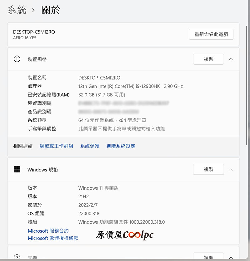The height and width of the screenshot is (261, 250).
Task: Click the vertical scrollbar thumb
Action: point(246,85)
